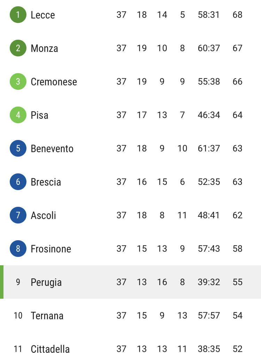Open the Pisa team entry
261x353 pixels.
[40, 115]
